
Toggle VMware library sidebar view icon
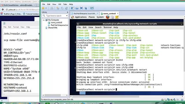73,8
